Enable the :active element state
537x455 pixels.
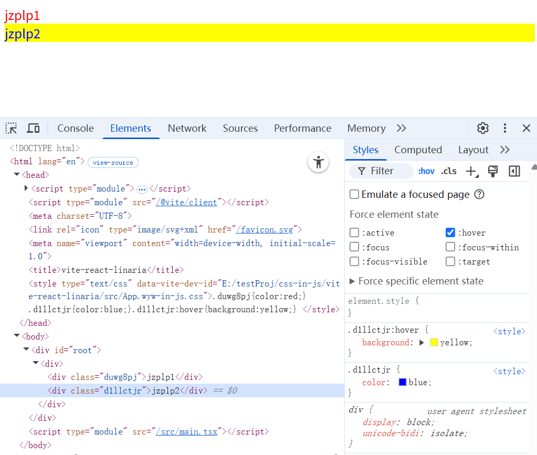355,232
